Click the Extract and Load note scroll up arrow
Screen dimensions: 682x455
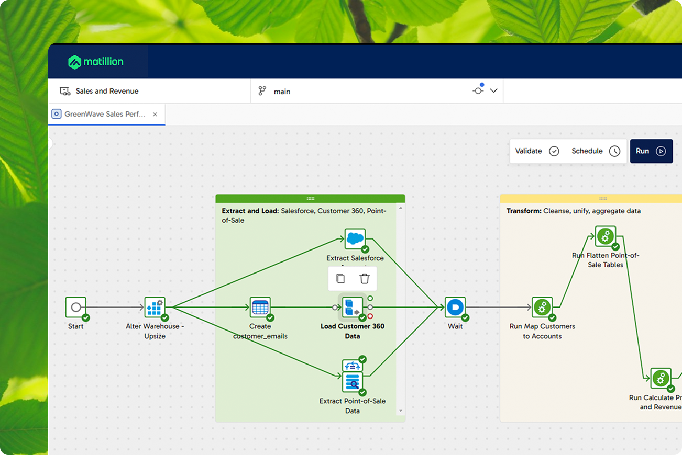pos(401,208)
